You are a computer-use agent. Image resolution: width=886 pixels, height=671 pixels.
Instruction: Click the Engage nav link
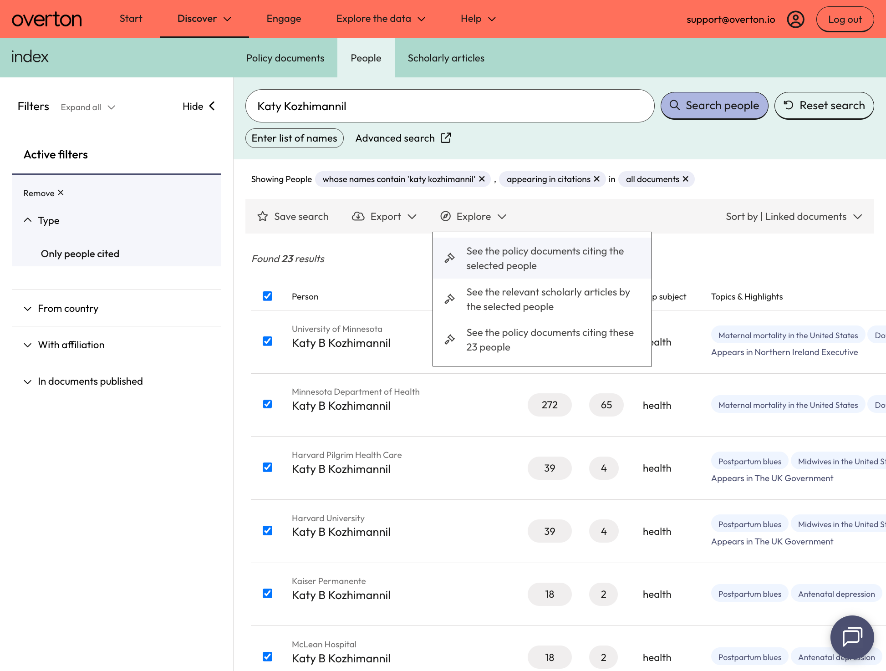coord(284,19)
